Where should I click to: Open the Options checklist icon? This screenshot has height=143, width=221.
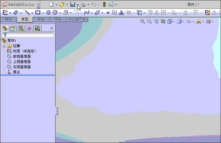pyautogui.click(x=111, y=4)
